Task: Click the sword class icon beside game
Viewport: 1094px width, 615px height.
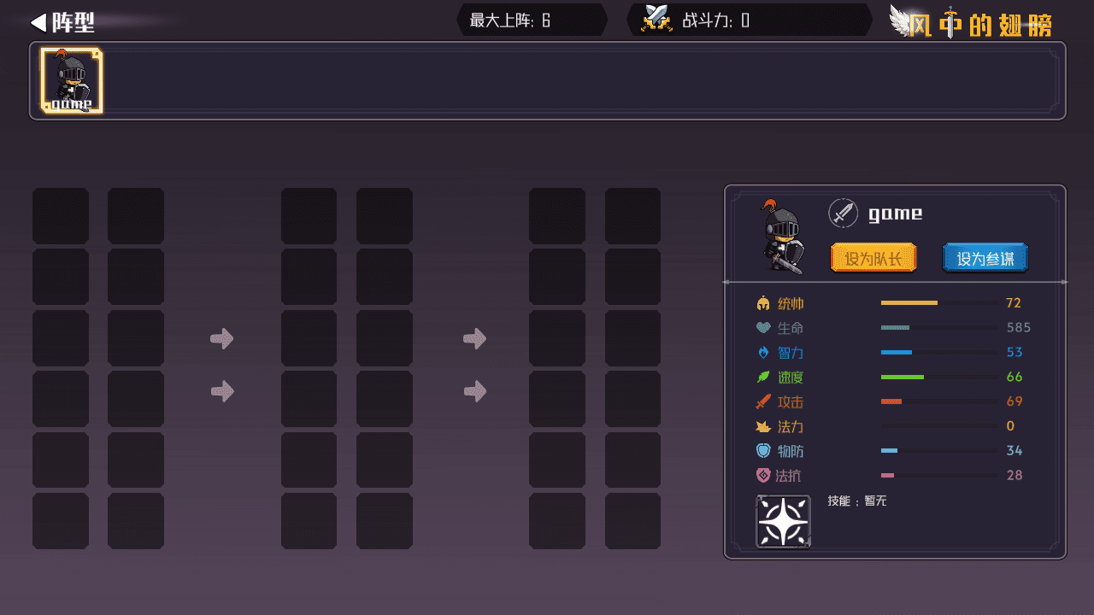Action: point(843,213)
